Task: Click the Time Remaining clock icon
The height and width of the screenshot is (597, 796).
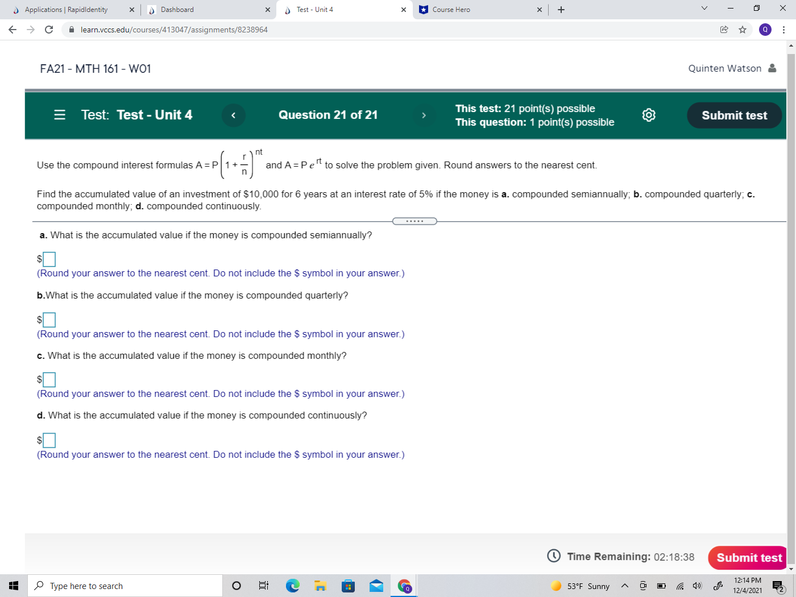Action: (552, 556)
